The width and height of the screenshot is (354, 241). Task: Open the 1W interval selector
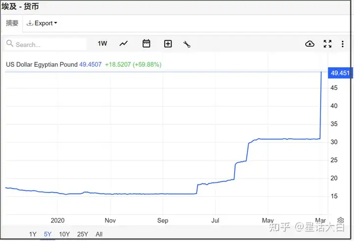102,44
